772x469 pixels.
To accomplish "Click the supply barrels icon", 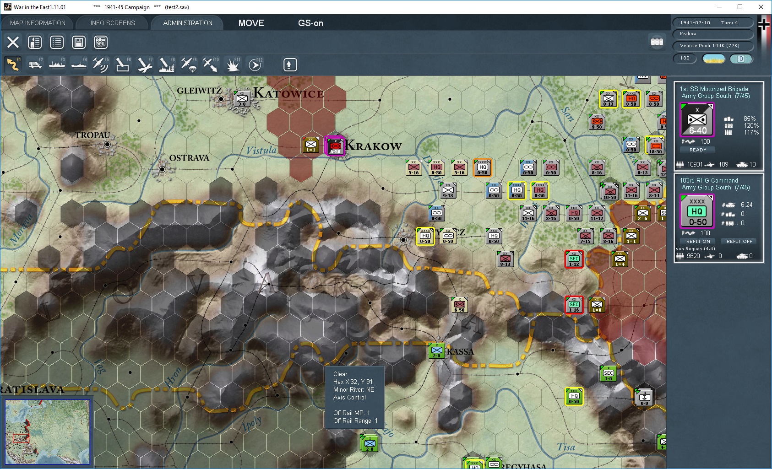I will point(657,42).
